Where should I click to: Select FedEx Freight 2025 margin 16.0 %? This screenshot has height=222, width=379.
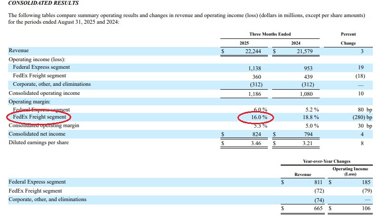point(259,117)
